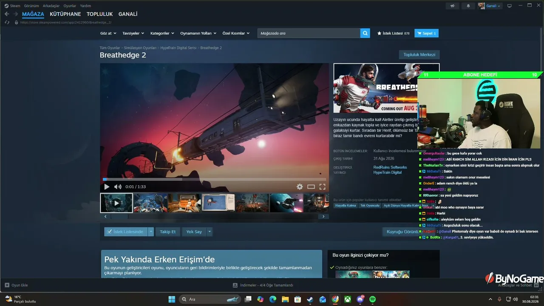Screen dimensions: 544x306
Task: Mute the trailer volume speaker icon
Action: [x=118, y=187]
